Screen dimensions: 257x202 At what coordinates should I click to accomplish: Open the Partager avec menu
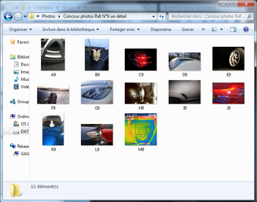click(x=125, y=29)
